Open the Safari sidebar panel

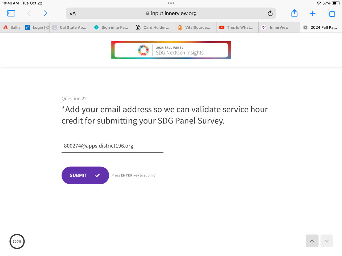[x=11, y=13]
